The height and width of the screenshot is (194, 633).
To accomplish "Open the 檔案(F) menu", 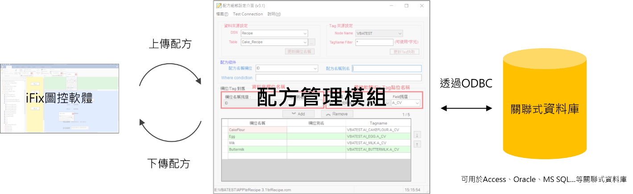I will click(222, 14).
